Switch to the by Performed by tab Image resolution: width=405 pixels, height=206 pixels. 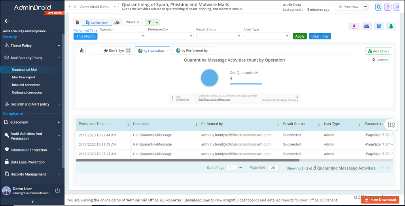pos(193,51)
